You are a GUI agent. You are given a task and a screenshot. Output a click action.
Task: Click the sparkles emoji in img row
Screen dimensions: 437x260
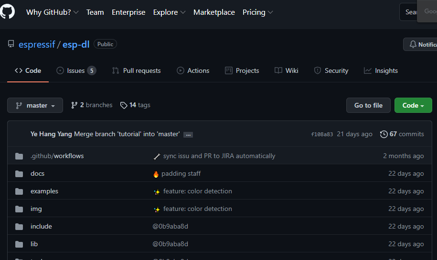[157, 209]
